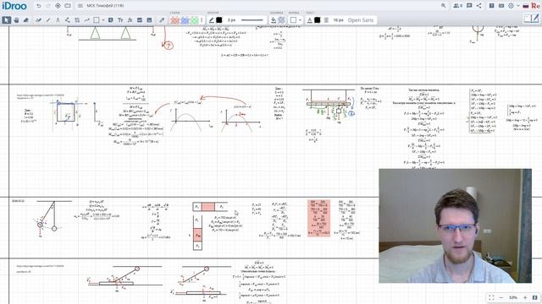The image size is (542, 304).
Task: Select the rectangle shape tool
Action: click(x=97, y=20)
